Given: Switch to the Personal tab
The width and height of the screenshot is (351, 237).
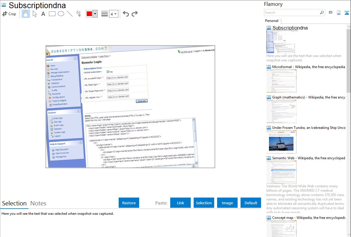Looking at the screenshot, I should (x=272, y=20).
